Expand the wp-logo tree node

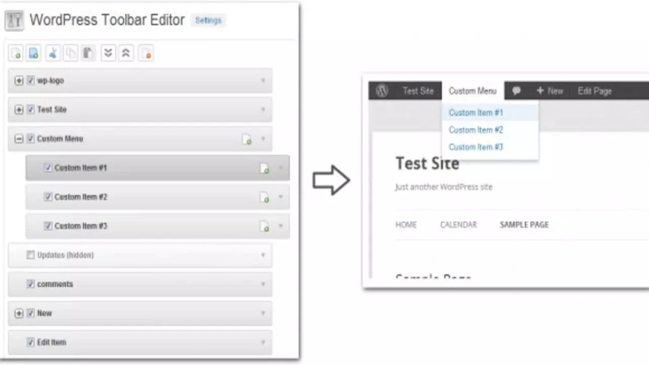pos(19,81)
